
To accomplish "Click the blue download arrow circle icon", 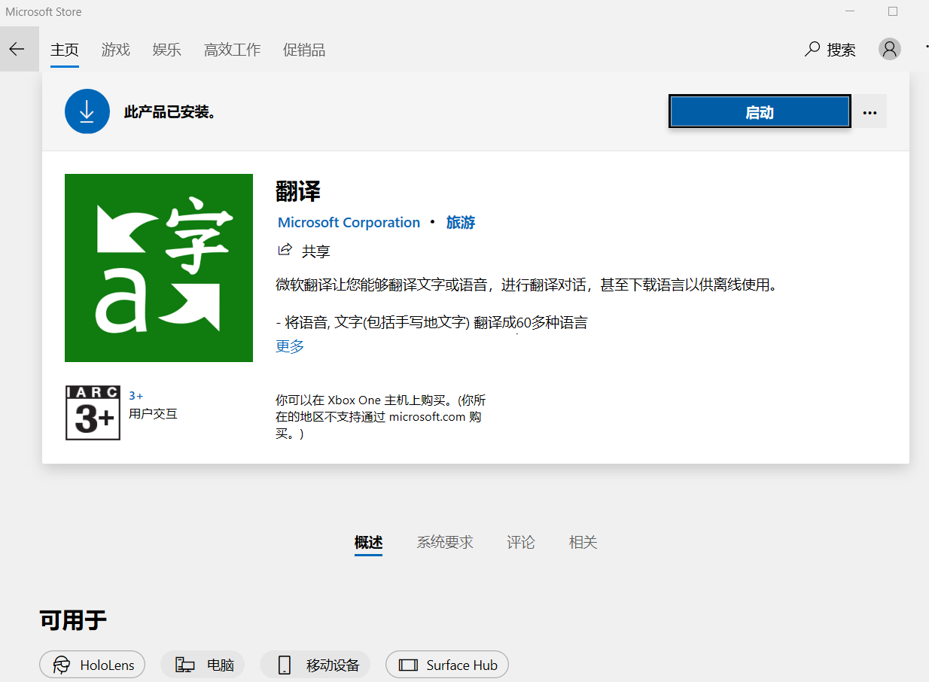I will (87, 111).
